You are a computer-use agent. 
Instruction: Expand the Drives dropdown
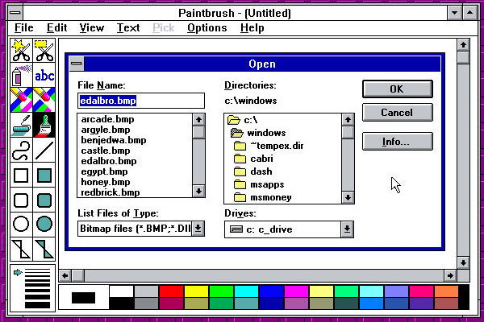pos(347,229)
